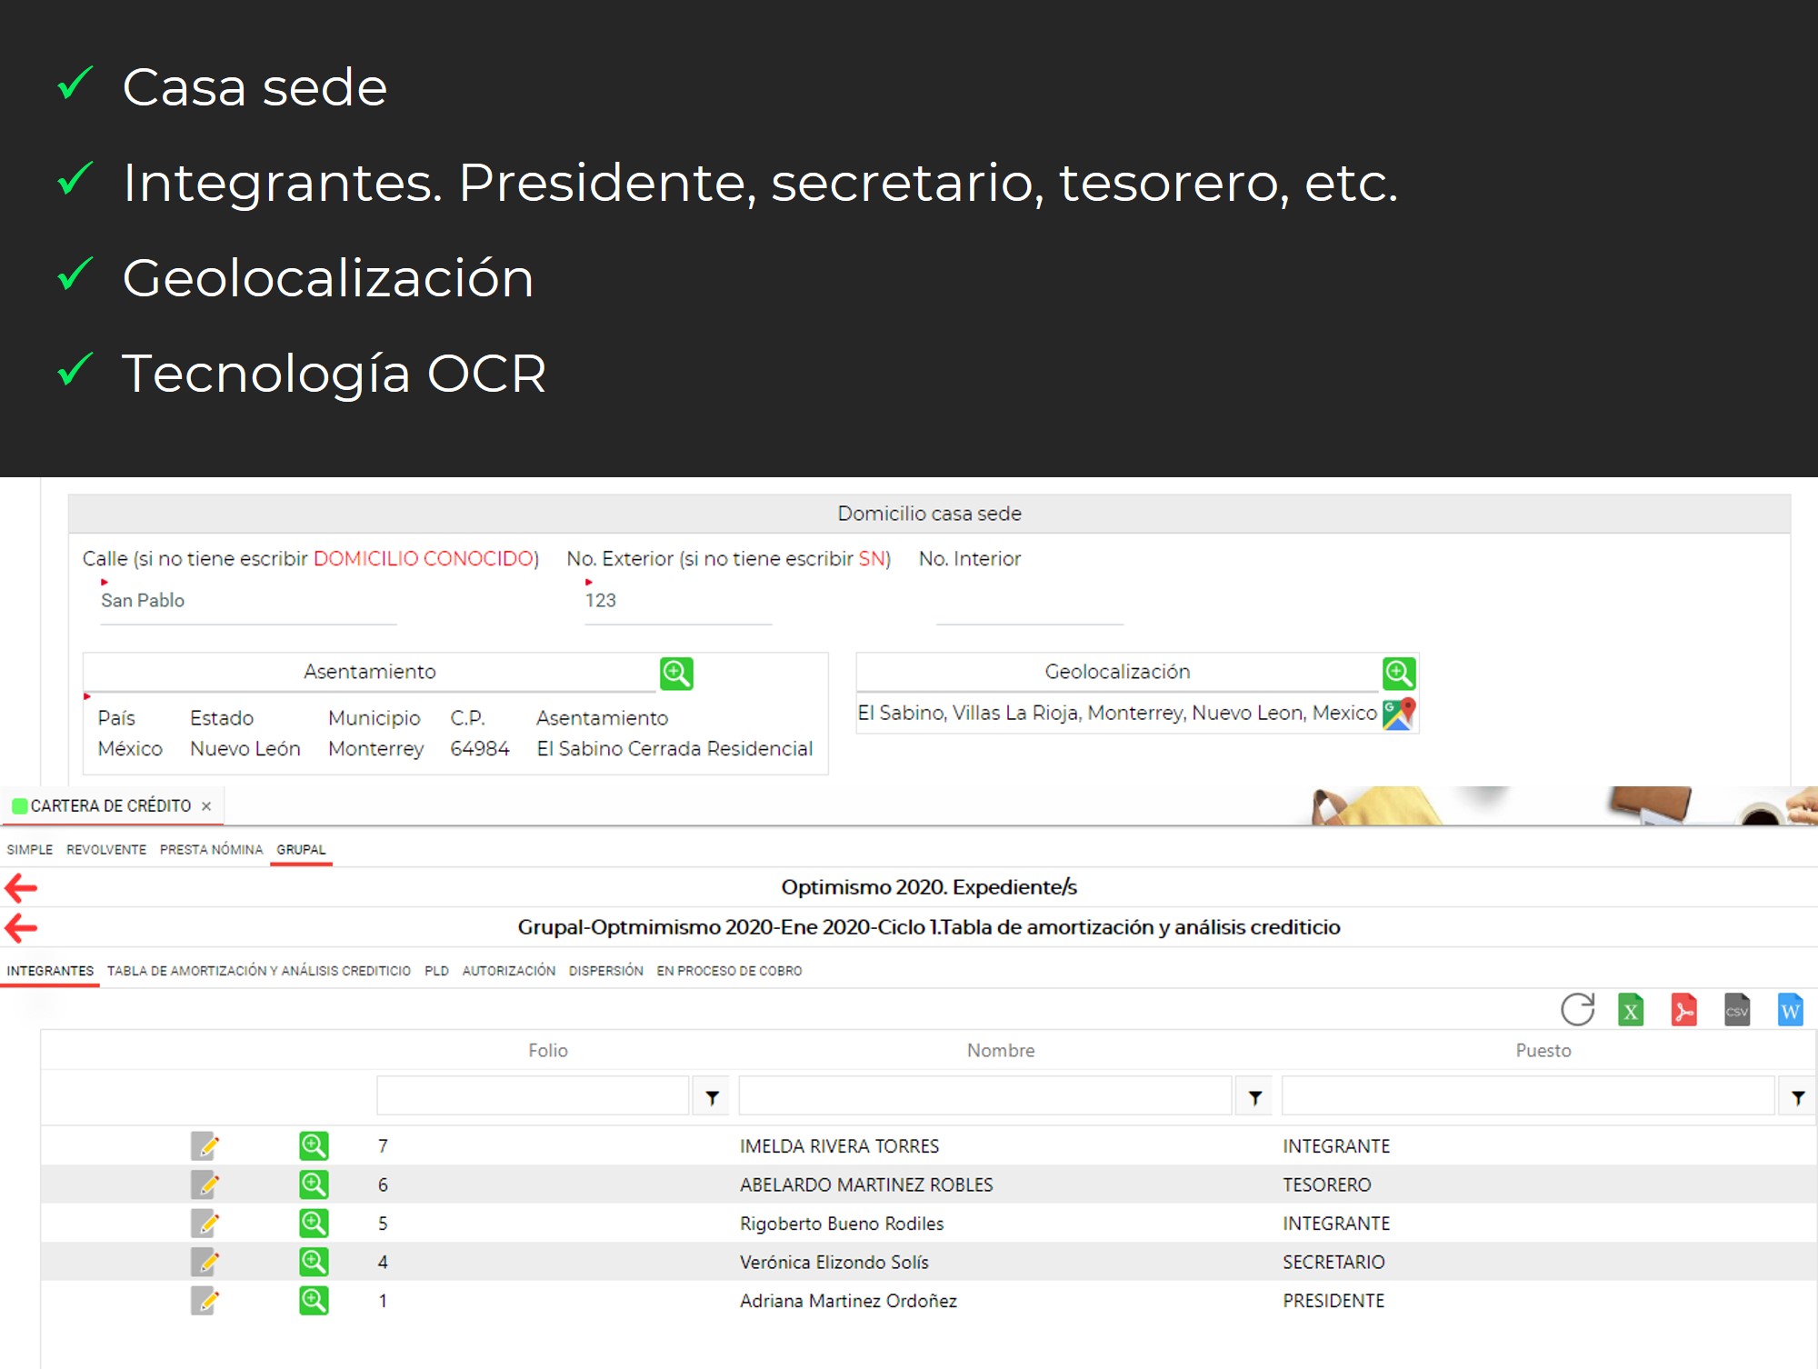
Task: Export the members list as PDF
Action: (x=1683, y=1010)
